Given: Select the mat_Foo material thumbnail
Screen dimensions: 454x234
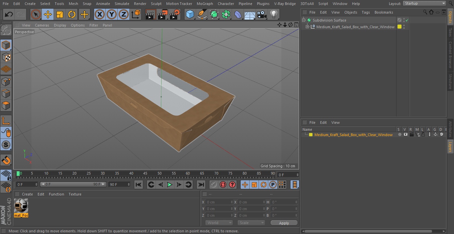Looking at the screenshot, I should coord(21,208).
